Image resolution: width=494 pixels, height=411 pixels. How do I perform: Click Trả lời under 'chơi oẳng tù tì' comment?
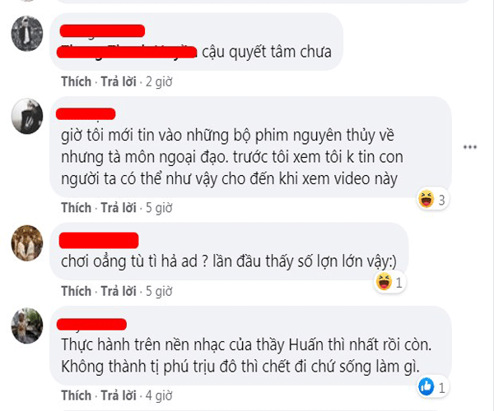[x=119, y=291]
